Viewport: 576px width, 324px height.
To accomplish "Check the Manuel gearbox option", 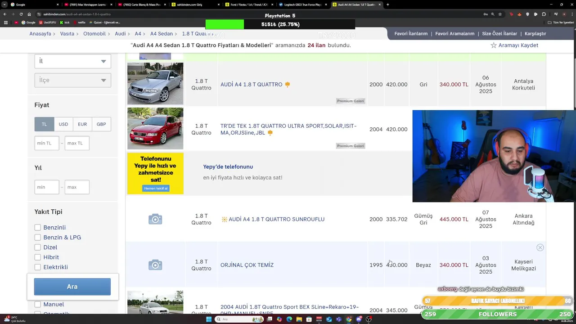I will coord(38,304).
